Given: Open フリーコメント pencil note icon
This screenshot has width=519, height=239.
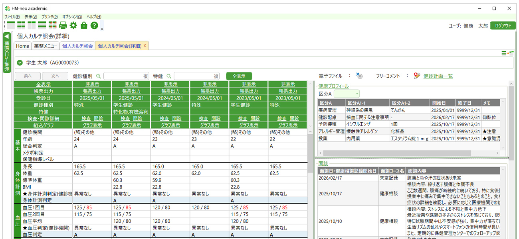Looking at the screenshot, I should click(x=417, y=76).
